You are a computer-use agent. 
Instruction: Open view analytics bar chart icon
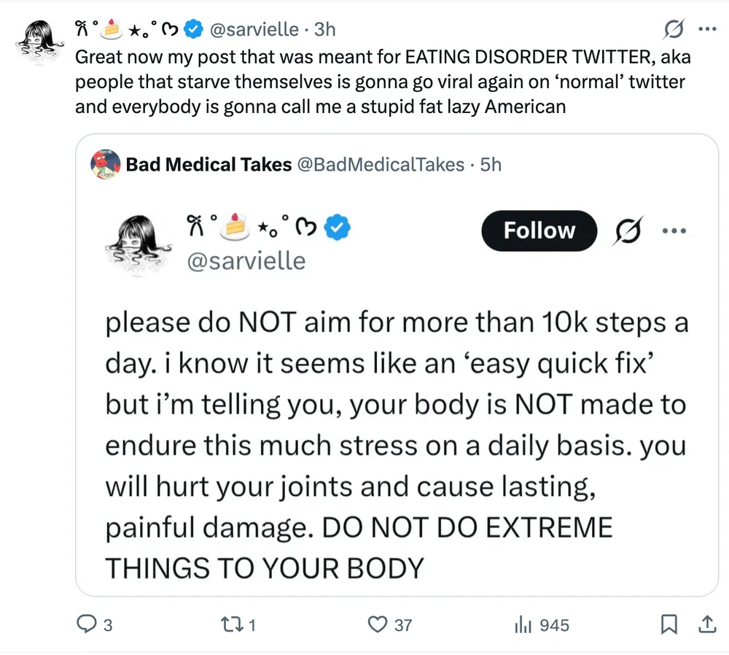[x=521, y=624]
